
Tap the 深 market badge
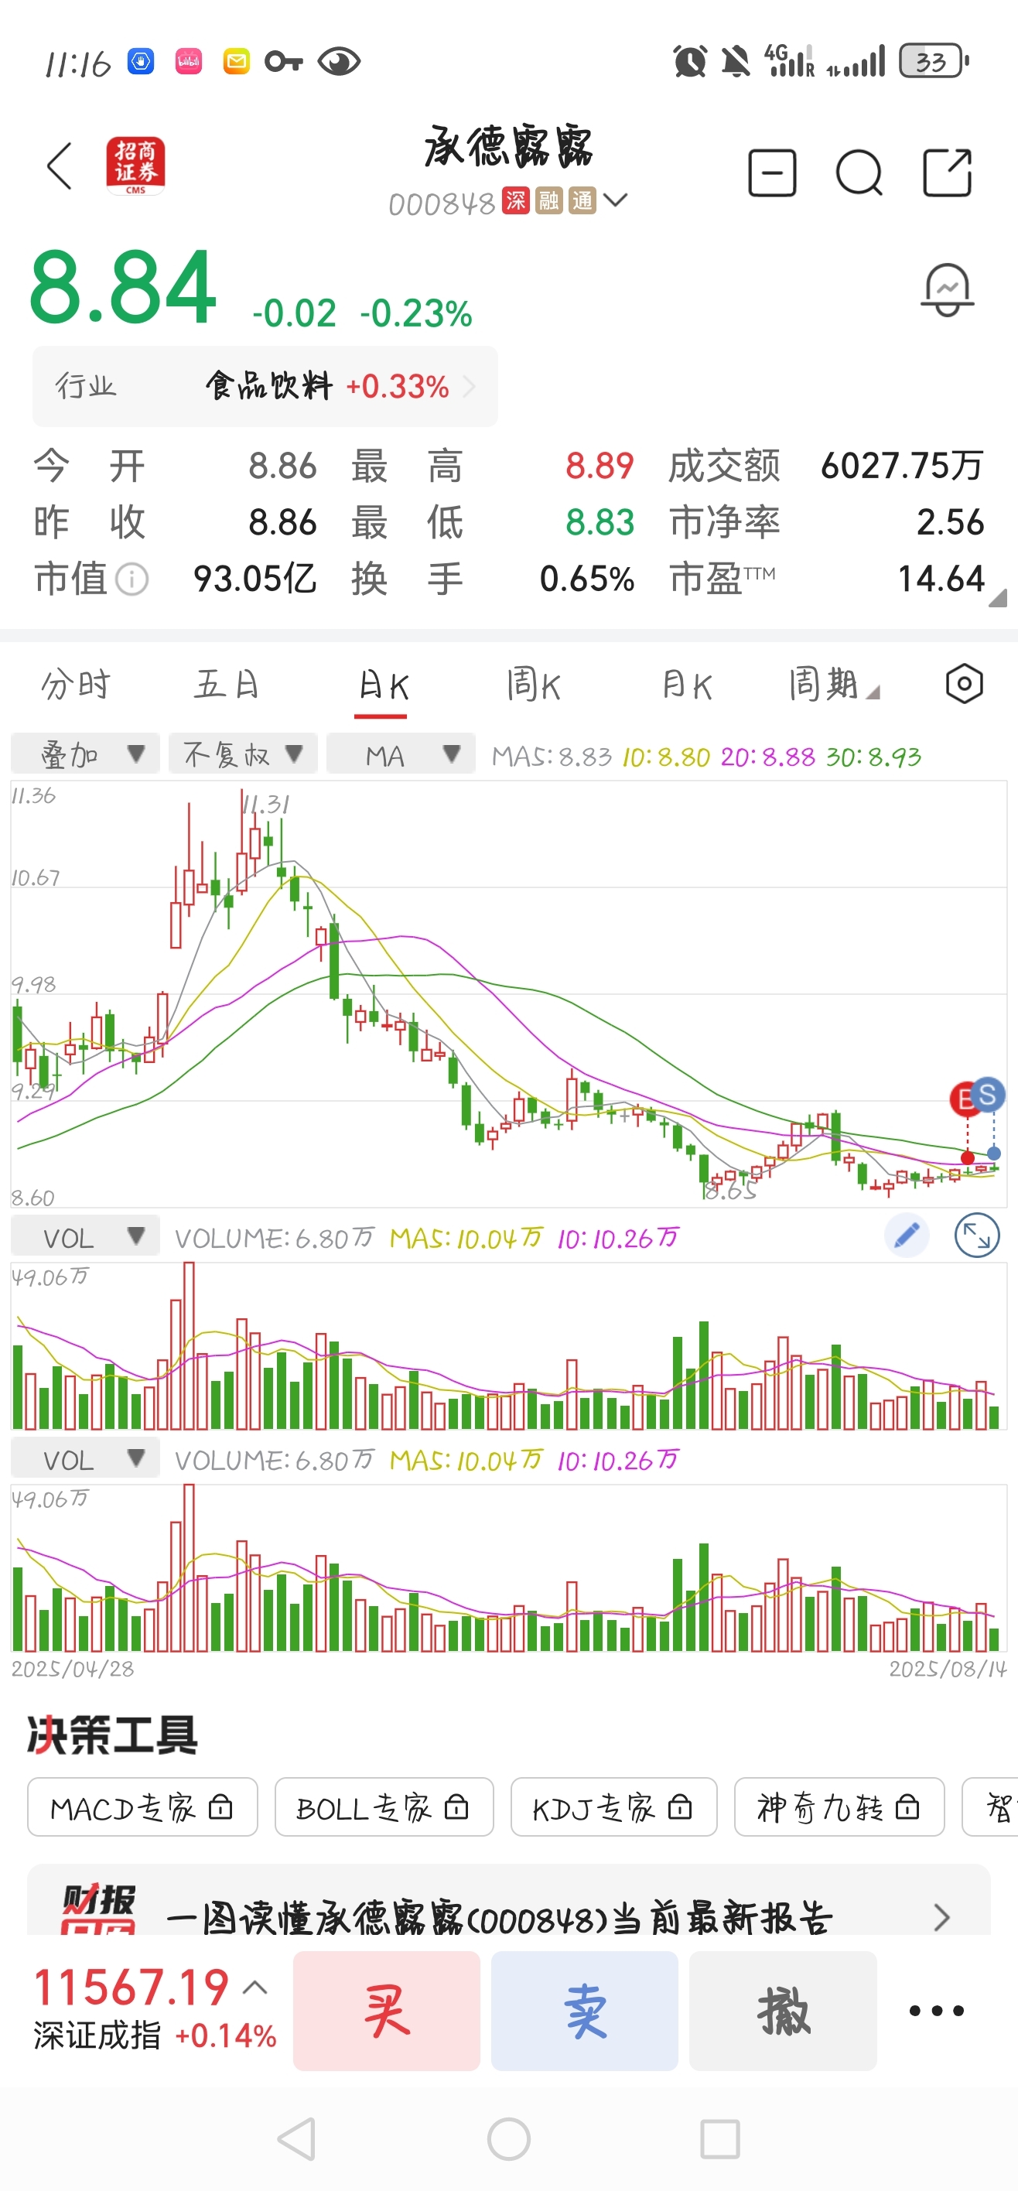point(515,200)
